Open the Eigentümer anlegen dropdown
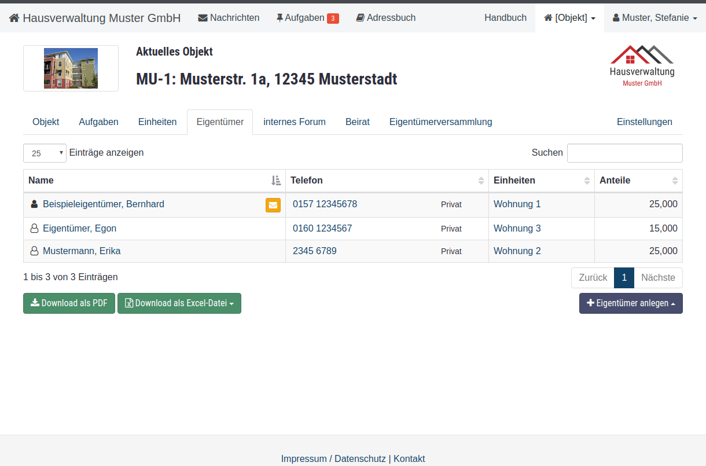706x466 pixels. [631, 303]
